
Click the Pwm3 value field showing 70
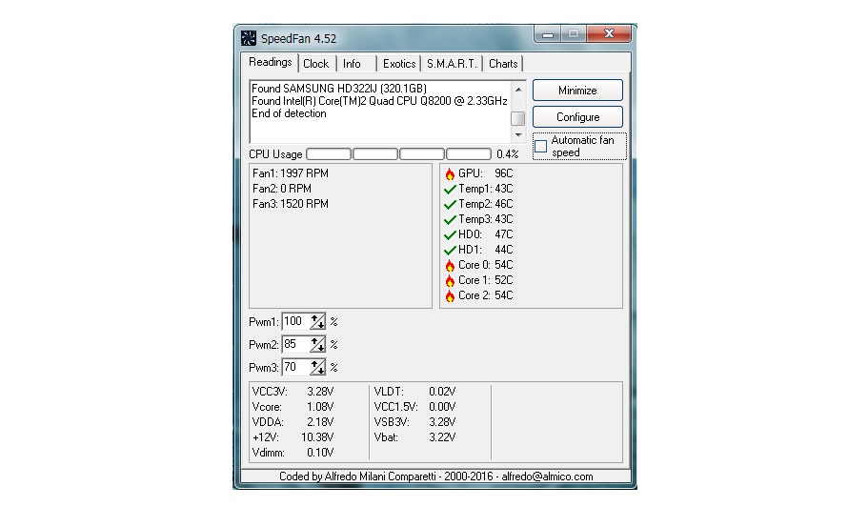295,367
